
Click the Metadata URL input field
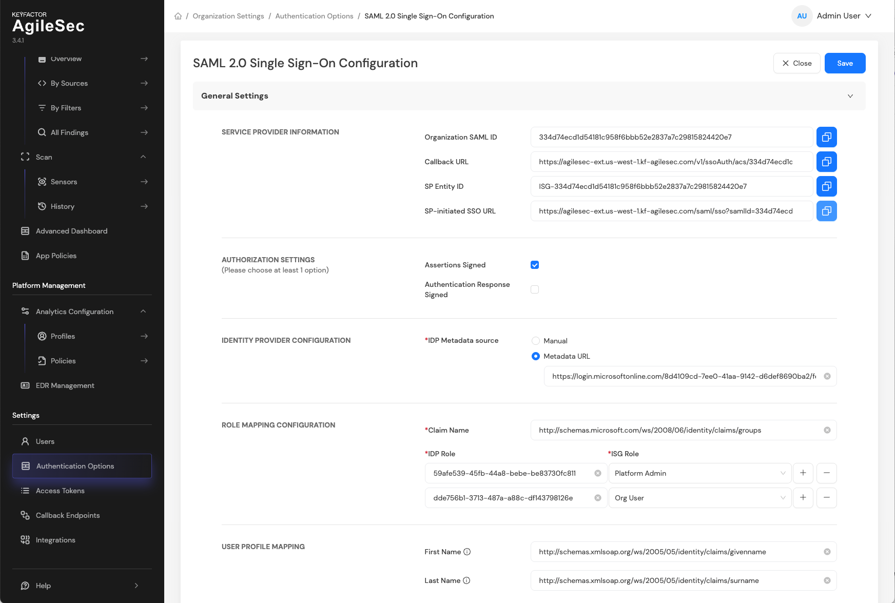(x=690, y=376)
